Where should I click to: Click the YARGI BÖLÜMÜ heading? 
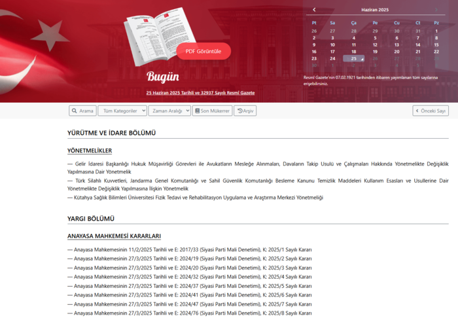coord(91,219)
